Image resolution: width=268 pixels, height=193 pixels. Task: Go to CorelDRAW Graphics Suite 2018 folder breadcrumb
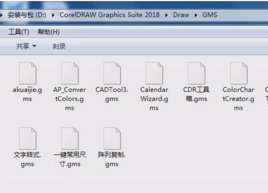[109, 15]
